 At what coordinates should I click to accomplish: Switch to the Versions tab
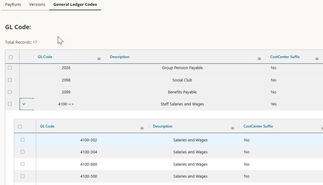pyautogui.click(x=37, y=5)
